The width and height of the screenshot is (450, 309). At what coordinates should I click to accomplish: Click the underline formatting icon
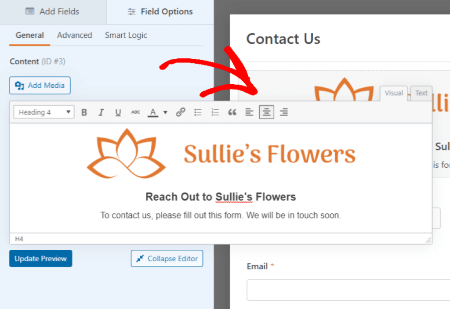tap(118, 112)
